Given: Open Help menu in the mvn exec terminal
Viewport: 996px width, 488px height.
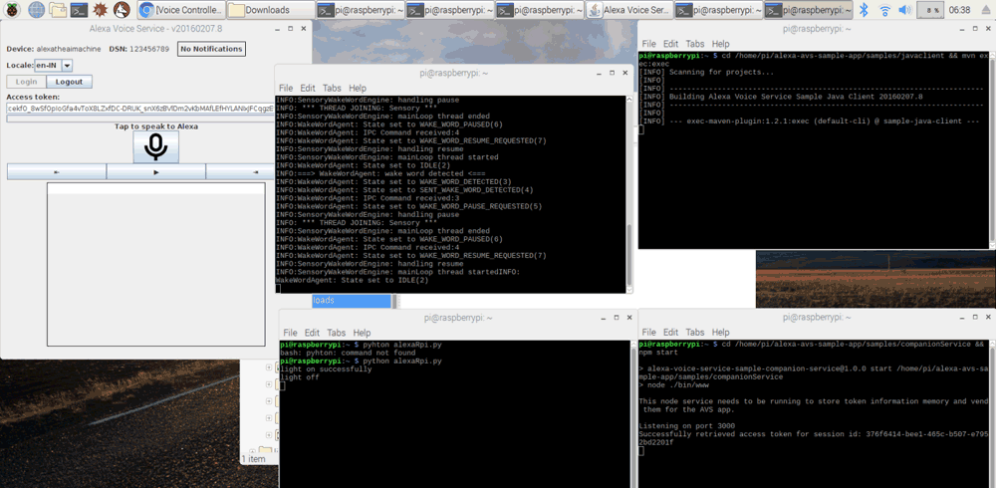Looking at the screenshot, I should point(720,44).
